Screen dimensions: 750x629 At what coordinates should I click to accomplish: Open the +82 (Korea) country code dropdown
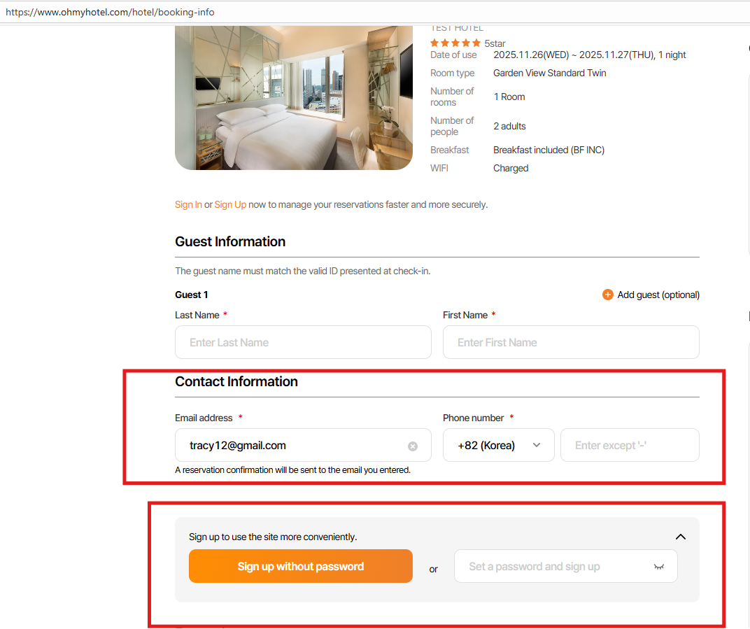(498, 446)
